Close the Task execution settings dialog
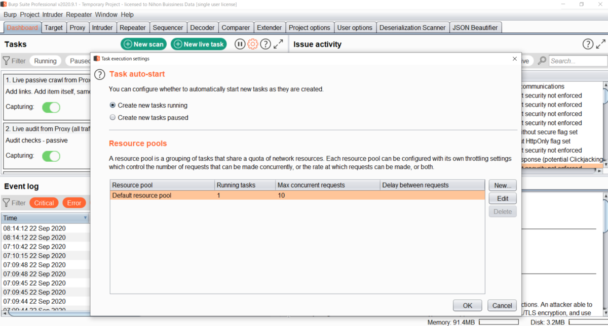Viewport: 608px width, 326px height. pyautogui.click(x=515, y=59)
